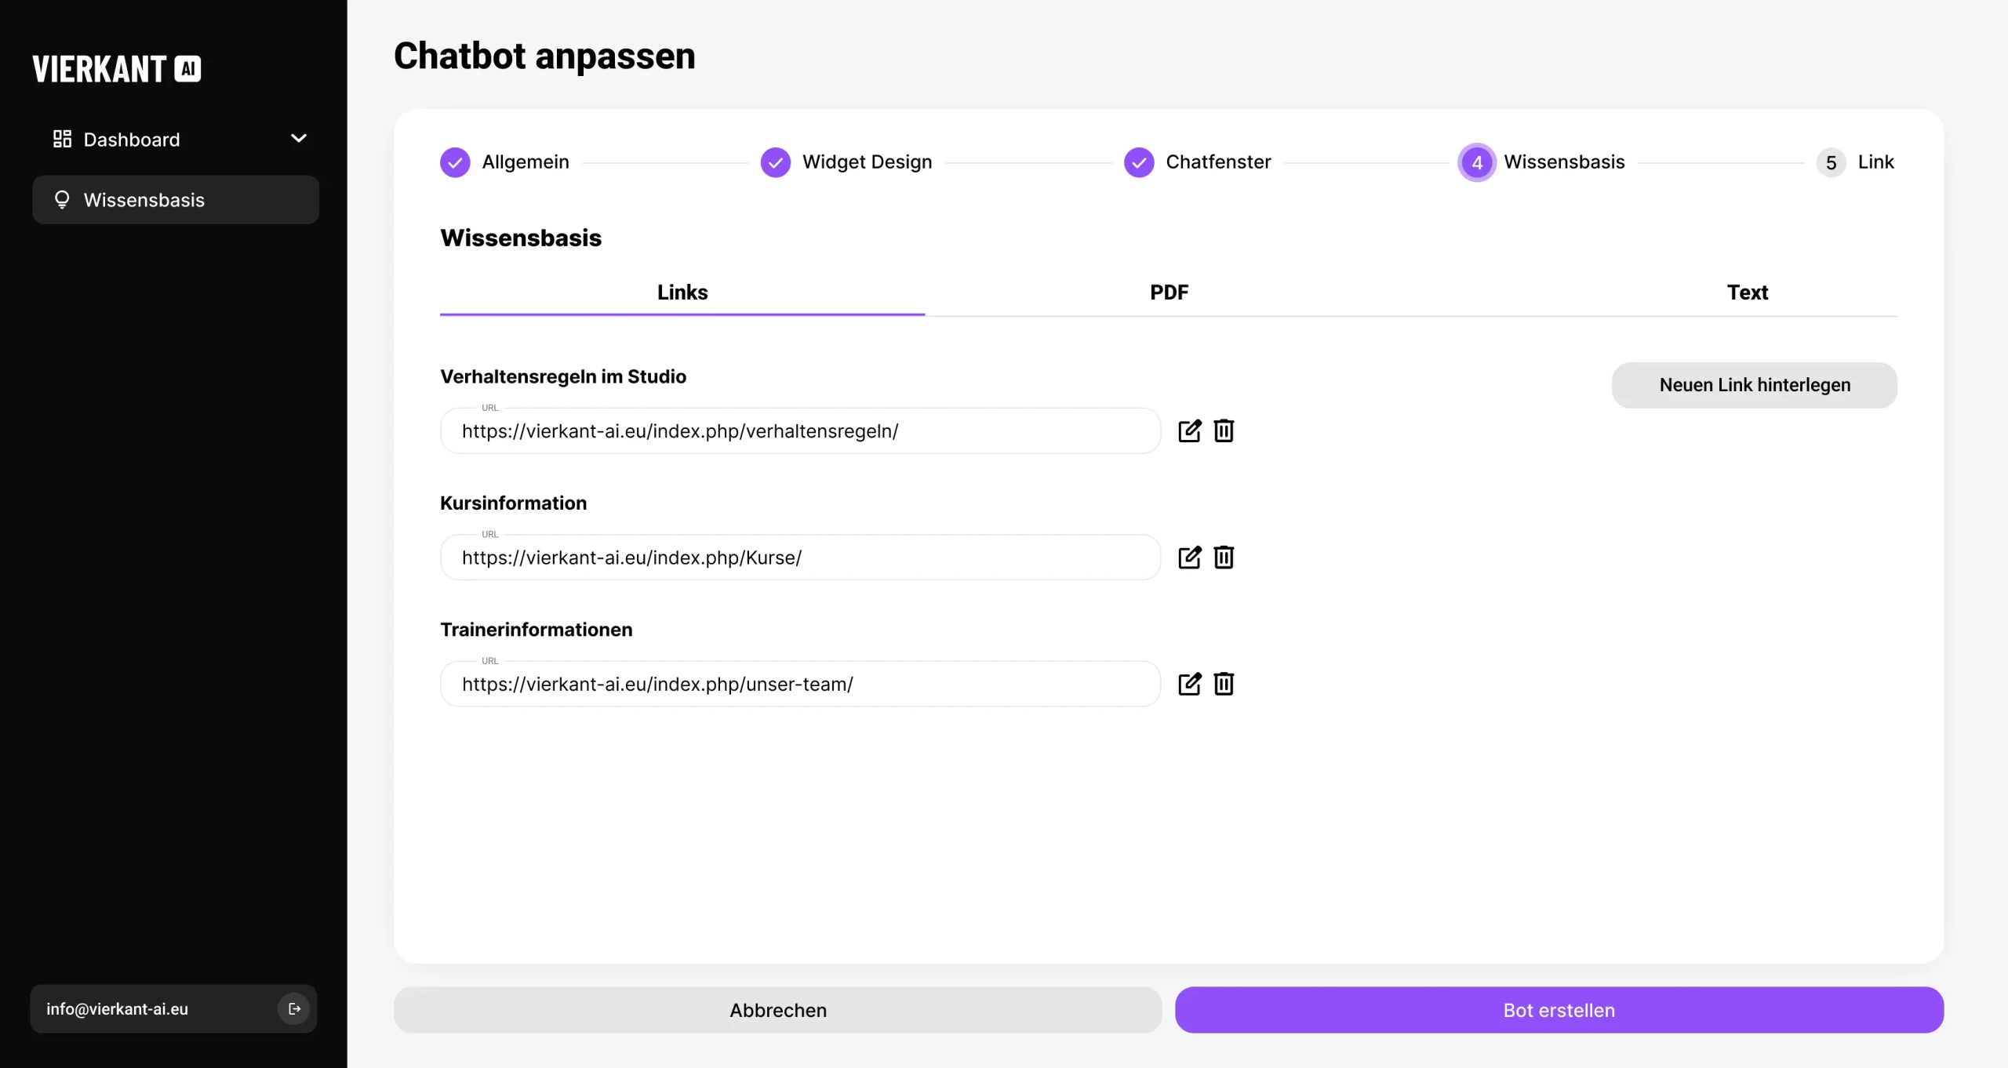Delete the Trainerinformationen link via trash icon
This screenshot has width=2008, height=1068.
coord(1224,684)
